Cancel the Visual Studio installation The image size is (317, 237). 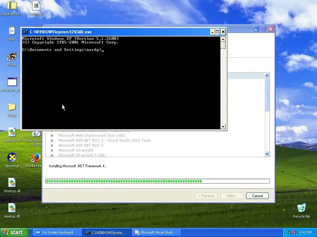[257, 196]
